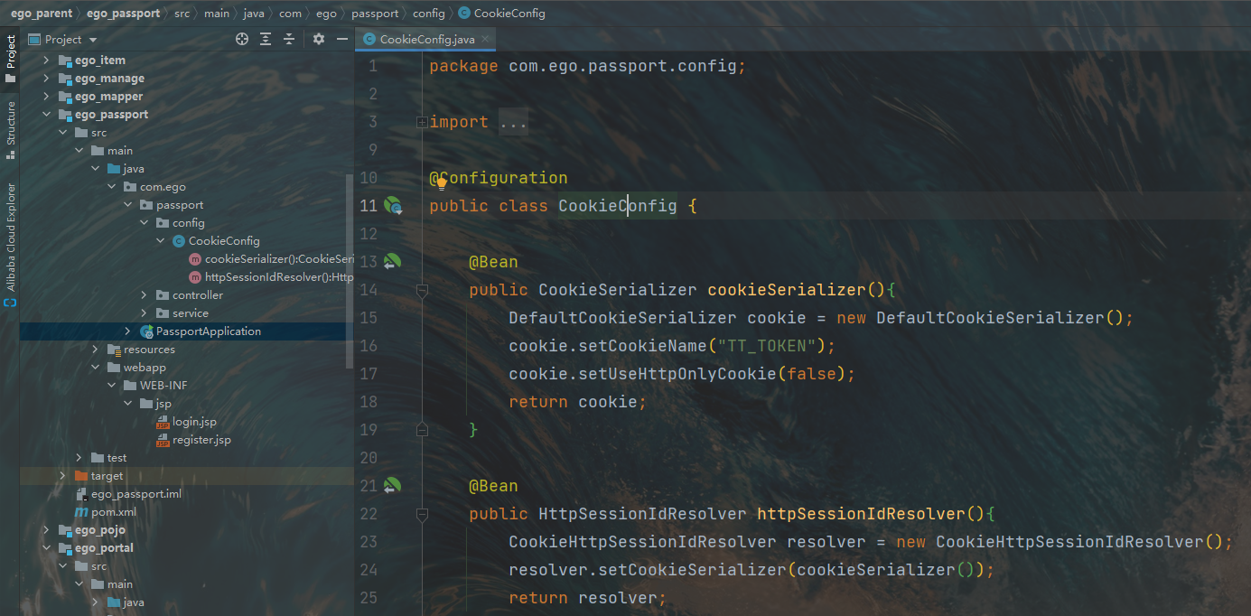This screenshot has height=616, width=1251.
Task: Click the bean gutter icon on line 13
Action: click(392, 262)
